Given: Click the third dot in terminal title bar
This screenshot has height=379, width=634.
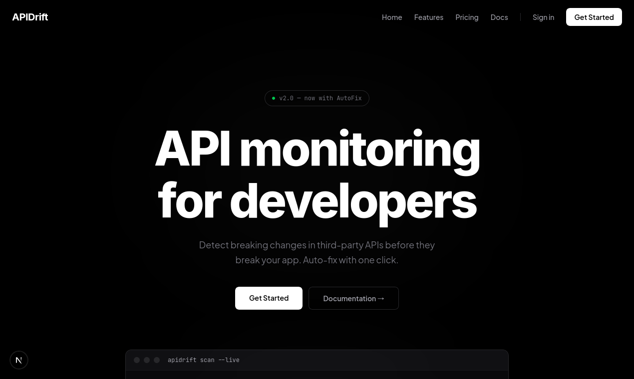Looking at the screenshot, I should click(157, 360).
